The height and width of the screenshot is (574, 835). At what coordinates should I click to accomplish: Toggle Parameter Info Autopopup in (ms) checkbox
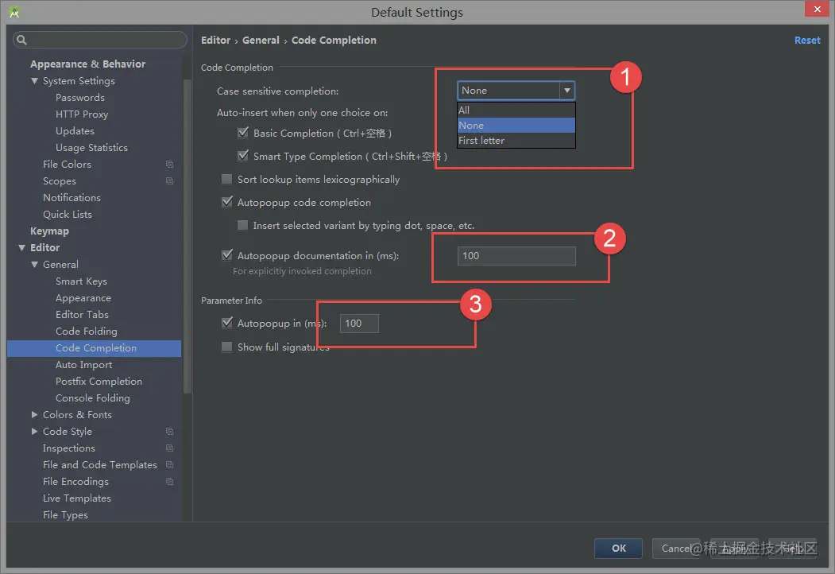click(x=227, y=323)
